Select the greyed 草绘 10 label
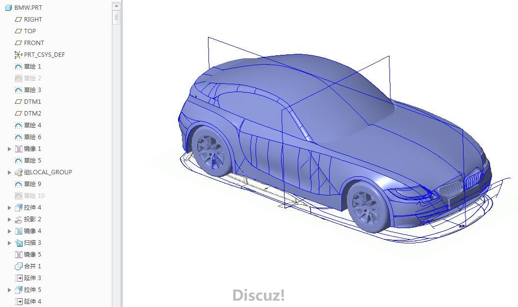The image size is (518, 307). click(34, 196)
